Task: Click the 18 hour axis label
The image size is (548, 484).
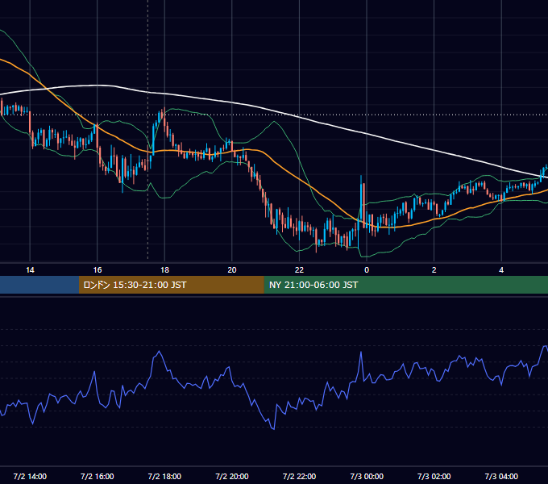Action: (x=164, y=270)
